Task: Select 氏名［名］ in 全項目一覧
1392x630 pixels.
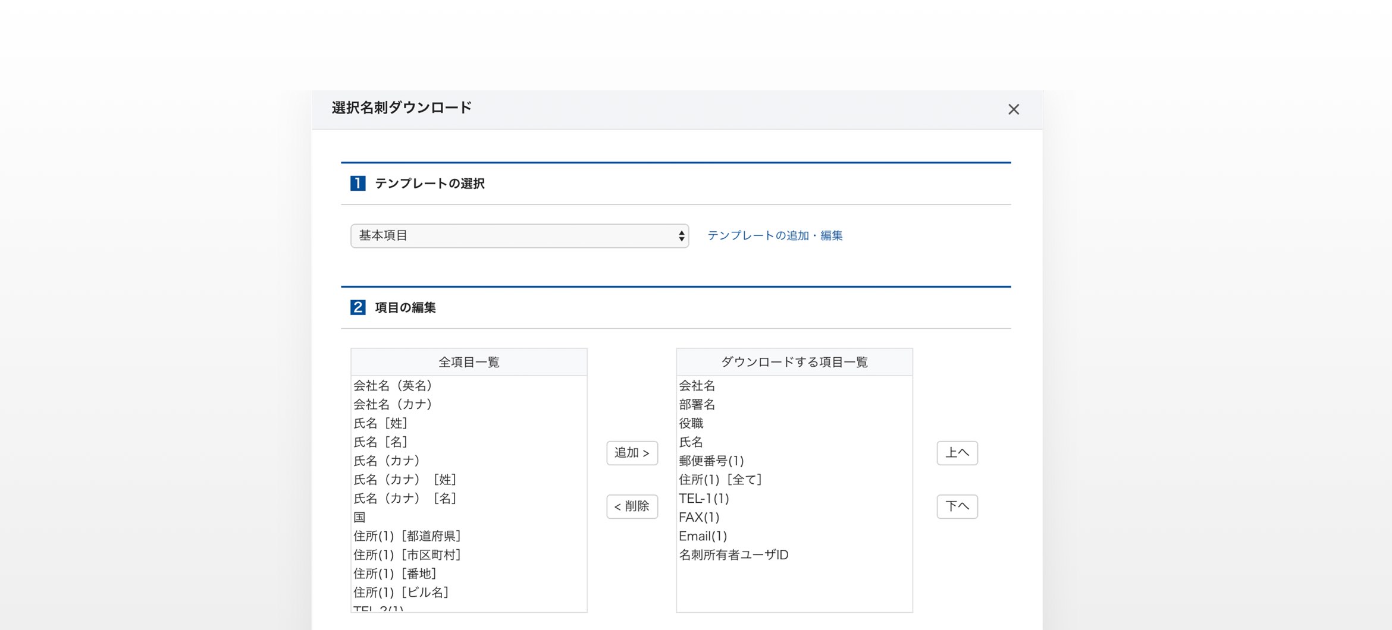Action: [x=469, y=442]
